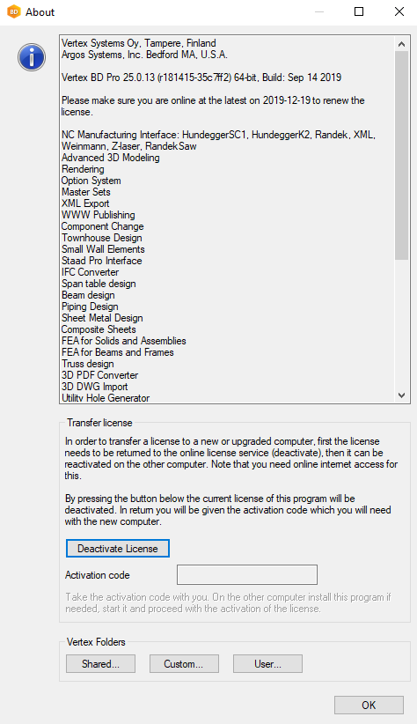
Task: Click the Vertex BD Pro version line
Action: coord(201,78)
